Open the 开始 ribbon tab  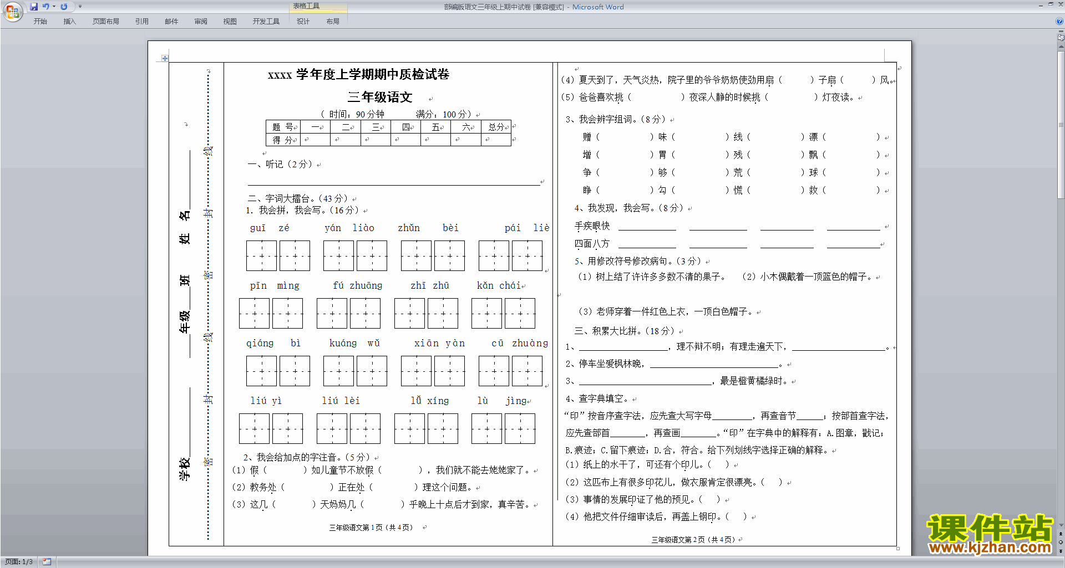tap(40, 22)
